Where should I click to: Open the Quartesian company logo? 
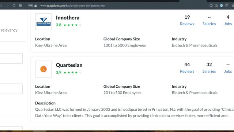[x=44, y=69]
